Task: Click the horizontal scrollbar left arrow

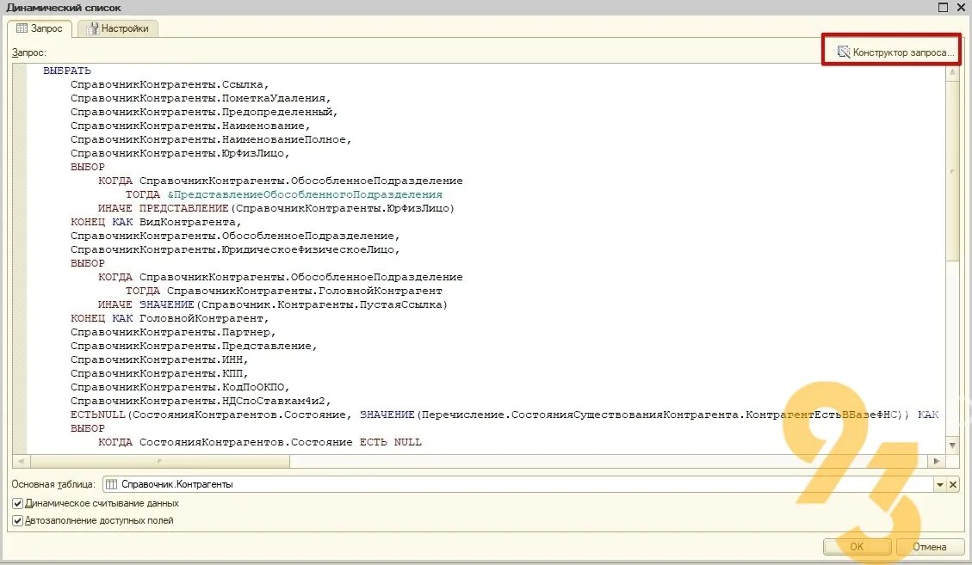Action: pyautogui.click(x=21, y=461)
